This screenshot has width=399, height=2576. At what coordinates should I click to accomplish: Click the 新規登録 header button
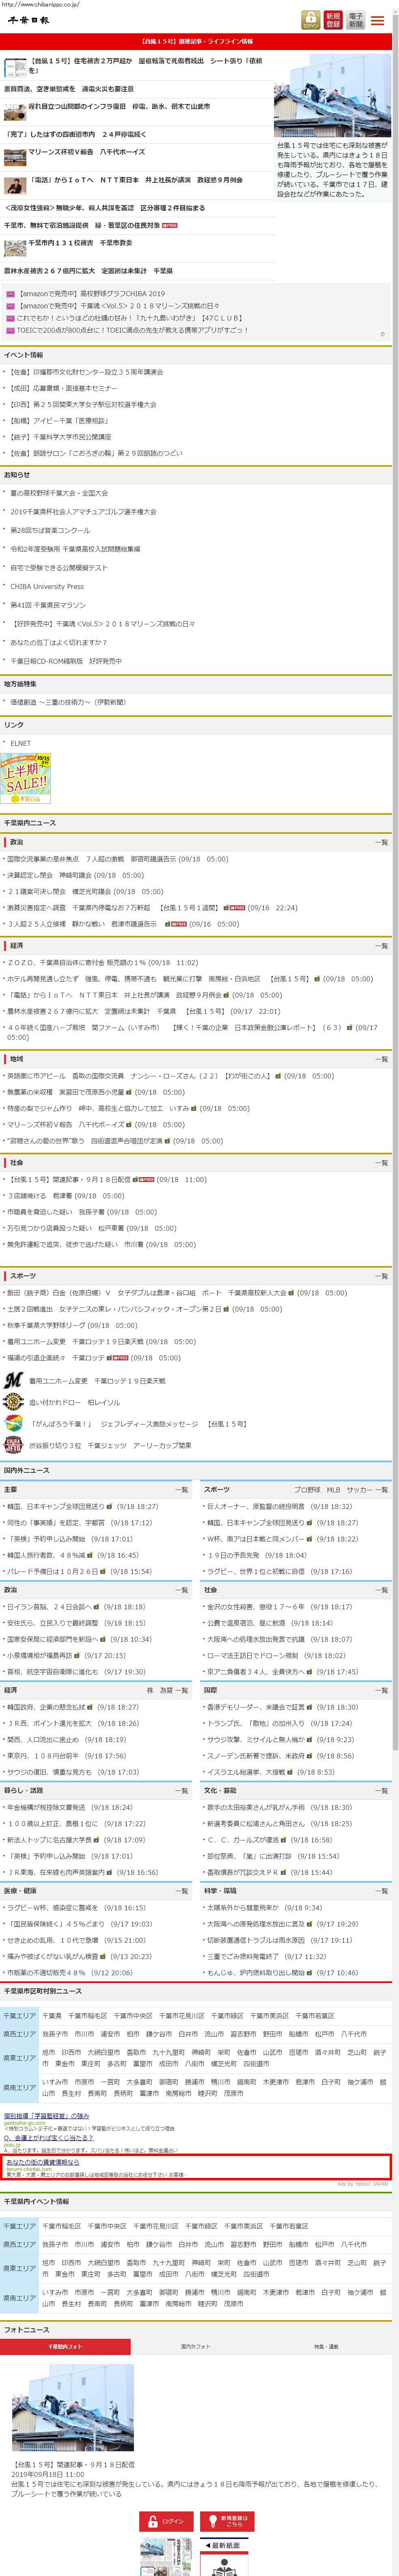pos(333,20)
